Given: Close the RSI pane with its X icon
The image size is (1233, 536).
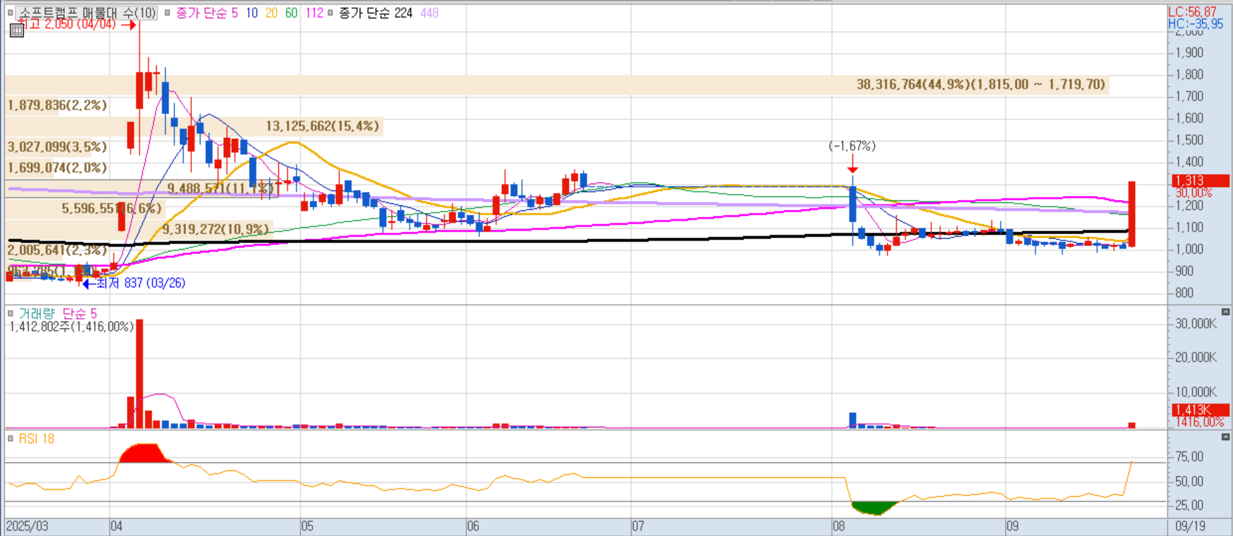Looking at the screenshot, I should 1226,437.
